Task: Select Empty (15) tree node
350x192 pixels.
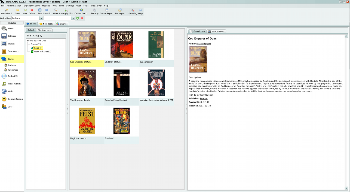Action: pyautogui.click(x=36, y=44)
